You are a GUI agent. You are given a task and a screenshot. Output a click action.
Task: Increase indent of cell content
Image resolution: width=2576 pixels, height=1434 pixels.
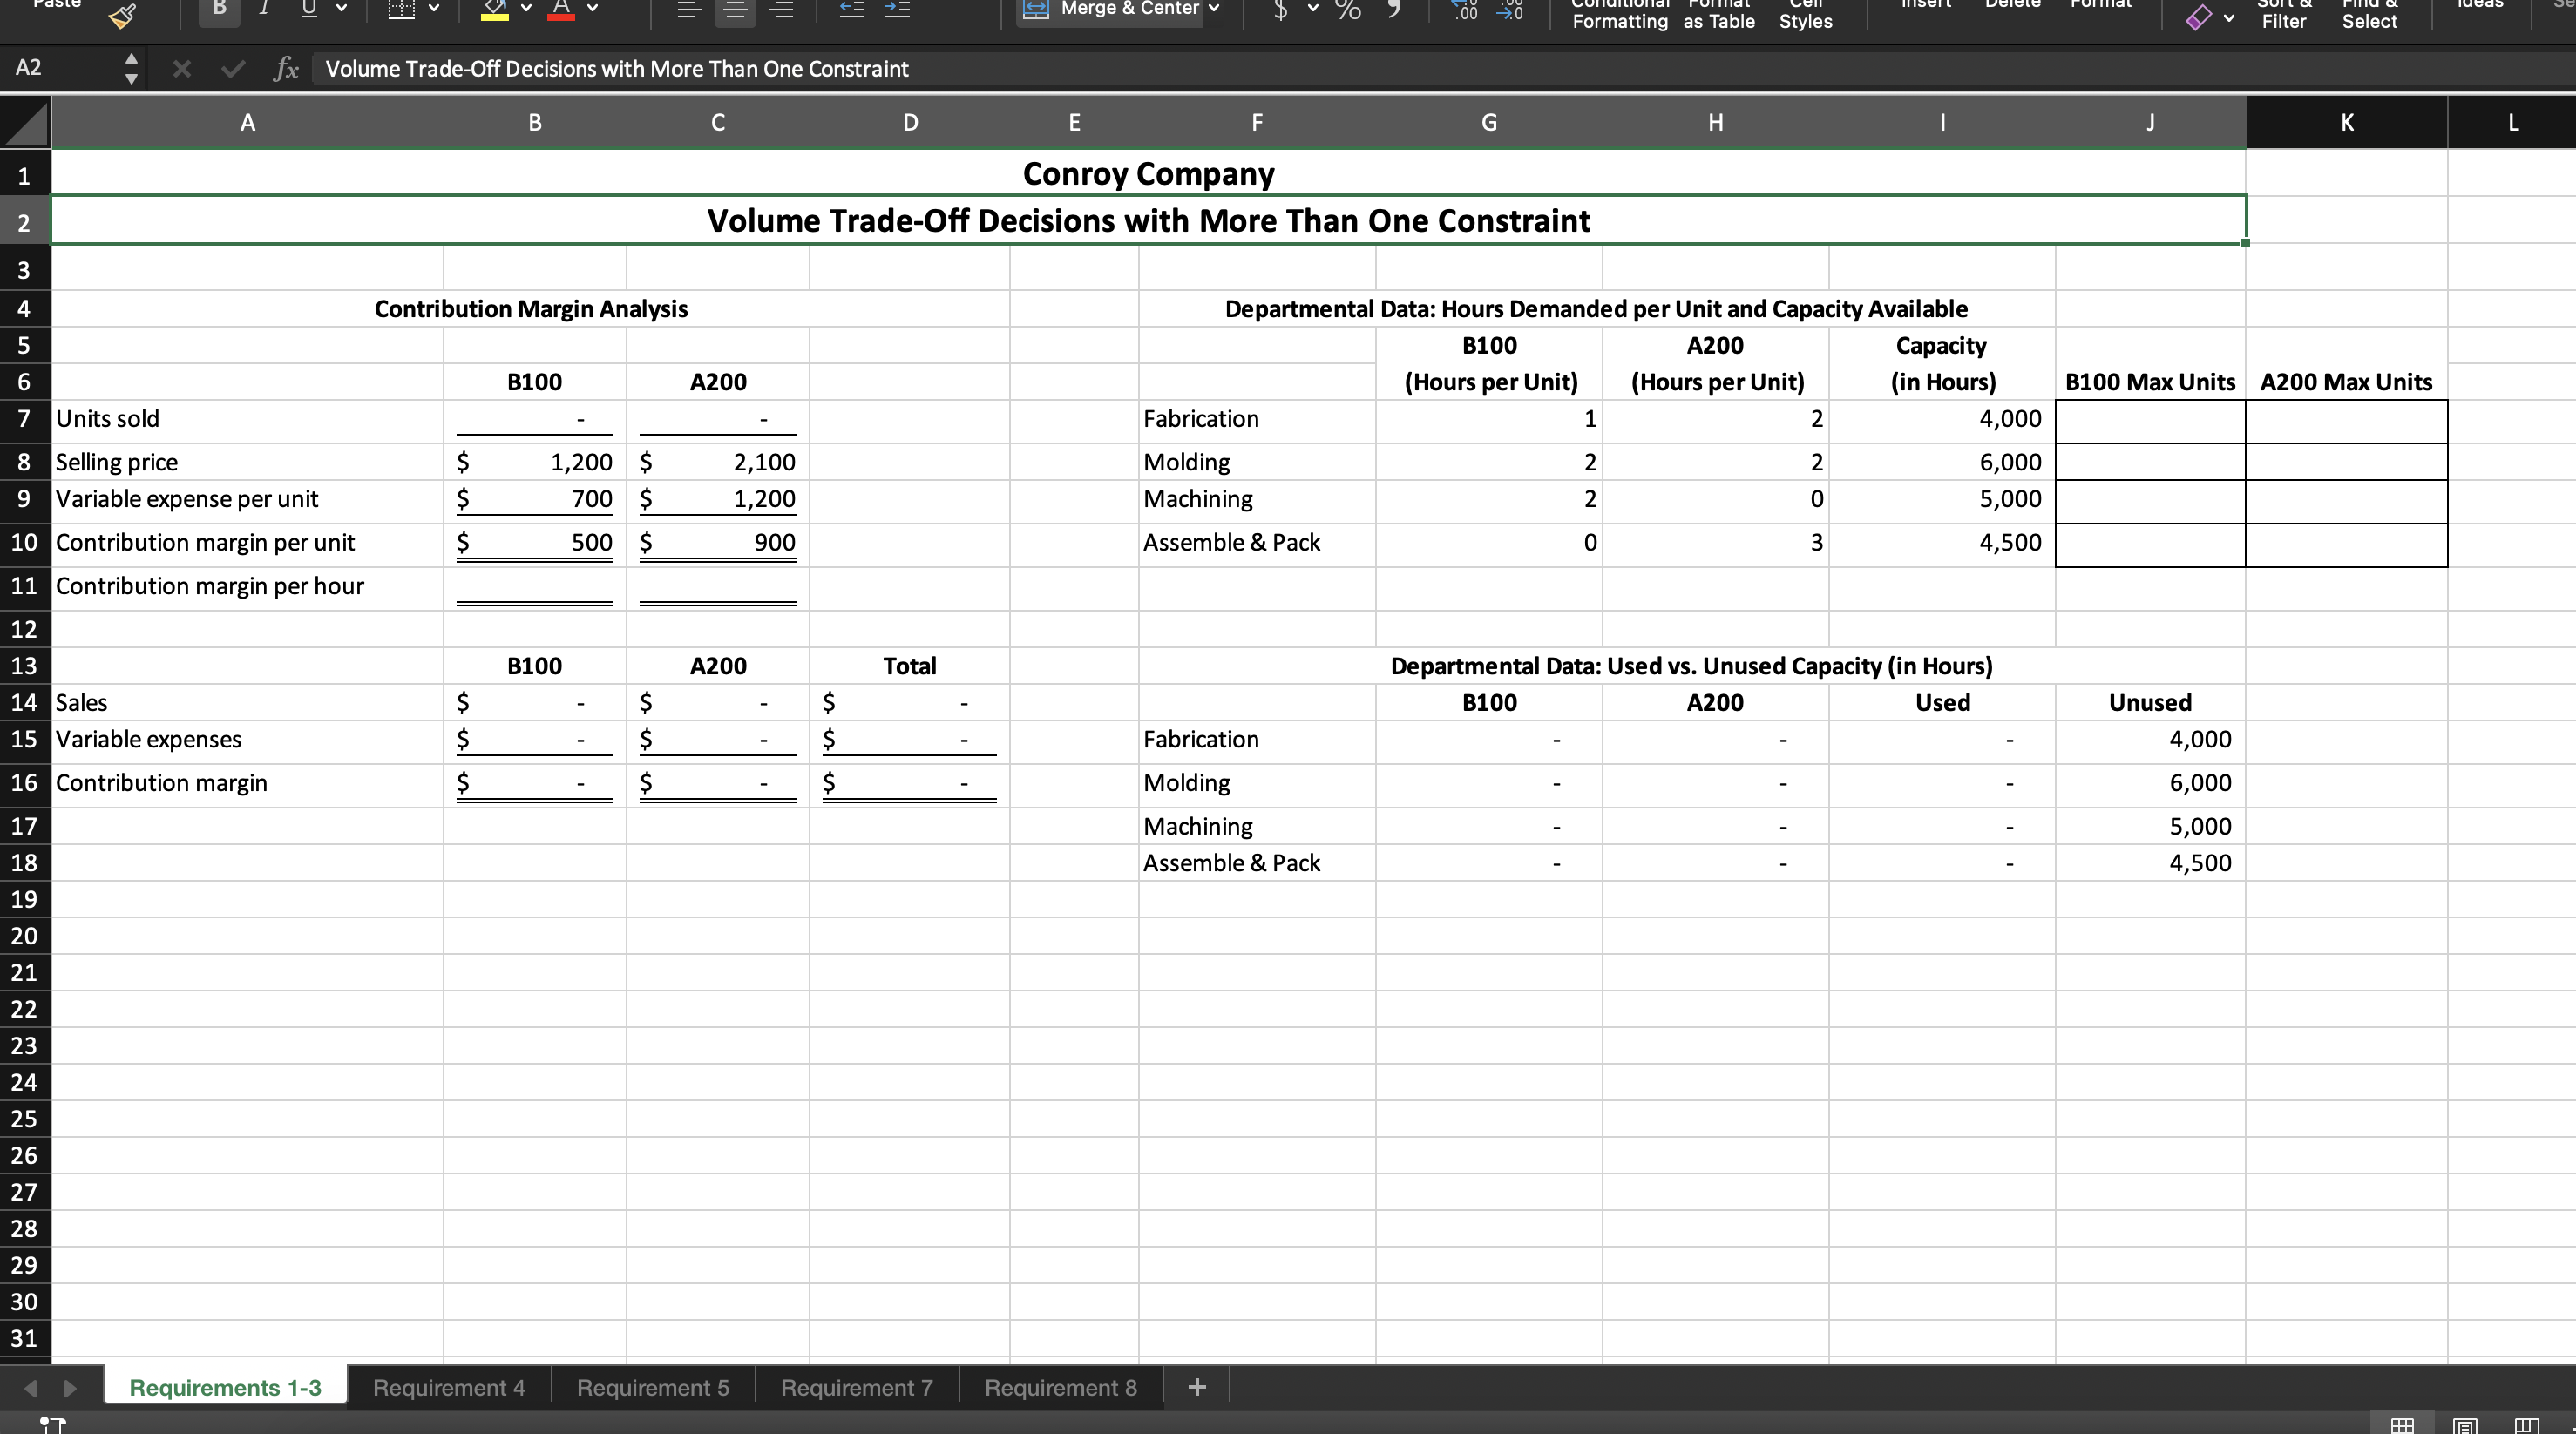click(x=897, y=10)
